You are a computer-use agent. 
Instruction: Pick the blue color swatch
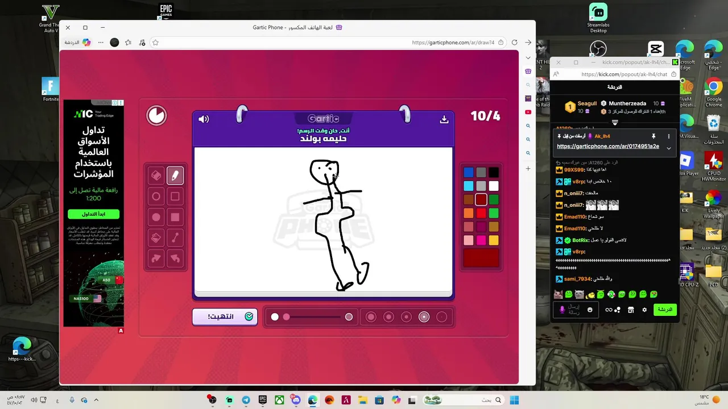pyautogui.click(x=468, y=172)
